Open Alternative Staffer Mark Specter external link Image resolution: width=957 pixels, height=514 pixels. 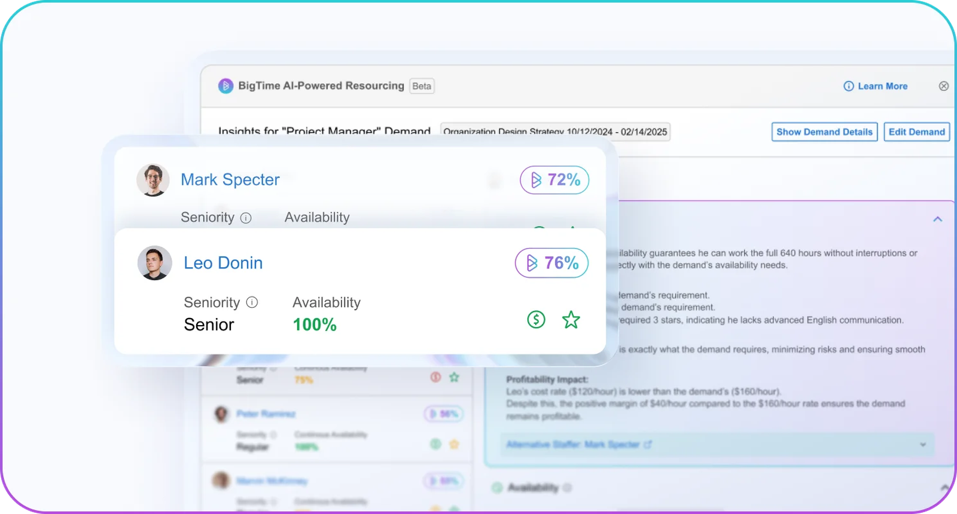pyautogui.click(x=647, y=445)
